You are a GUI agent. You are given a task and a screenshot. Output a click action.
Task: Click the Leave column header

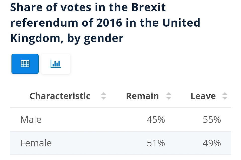click(x=203, y=96)
